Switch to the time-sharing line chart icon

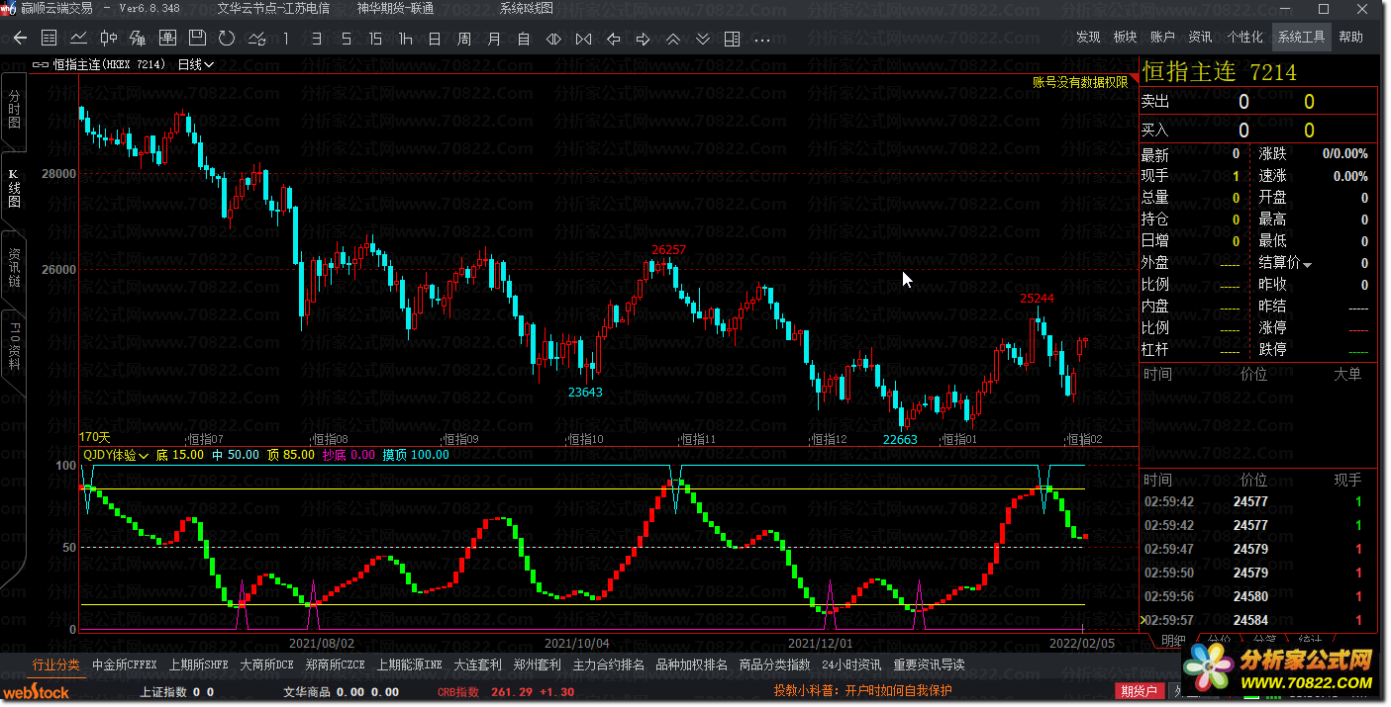click(78, 39)
